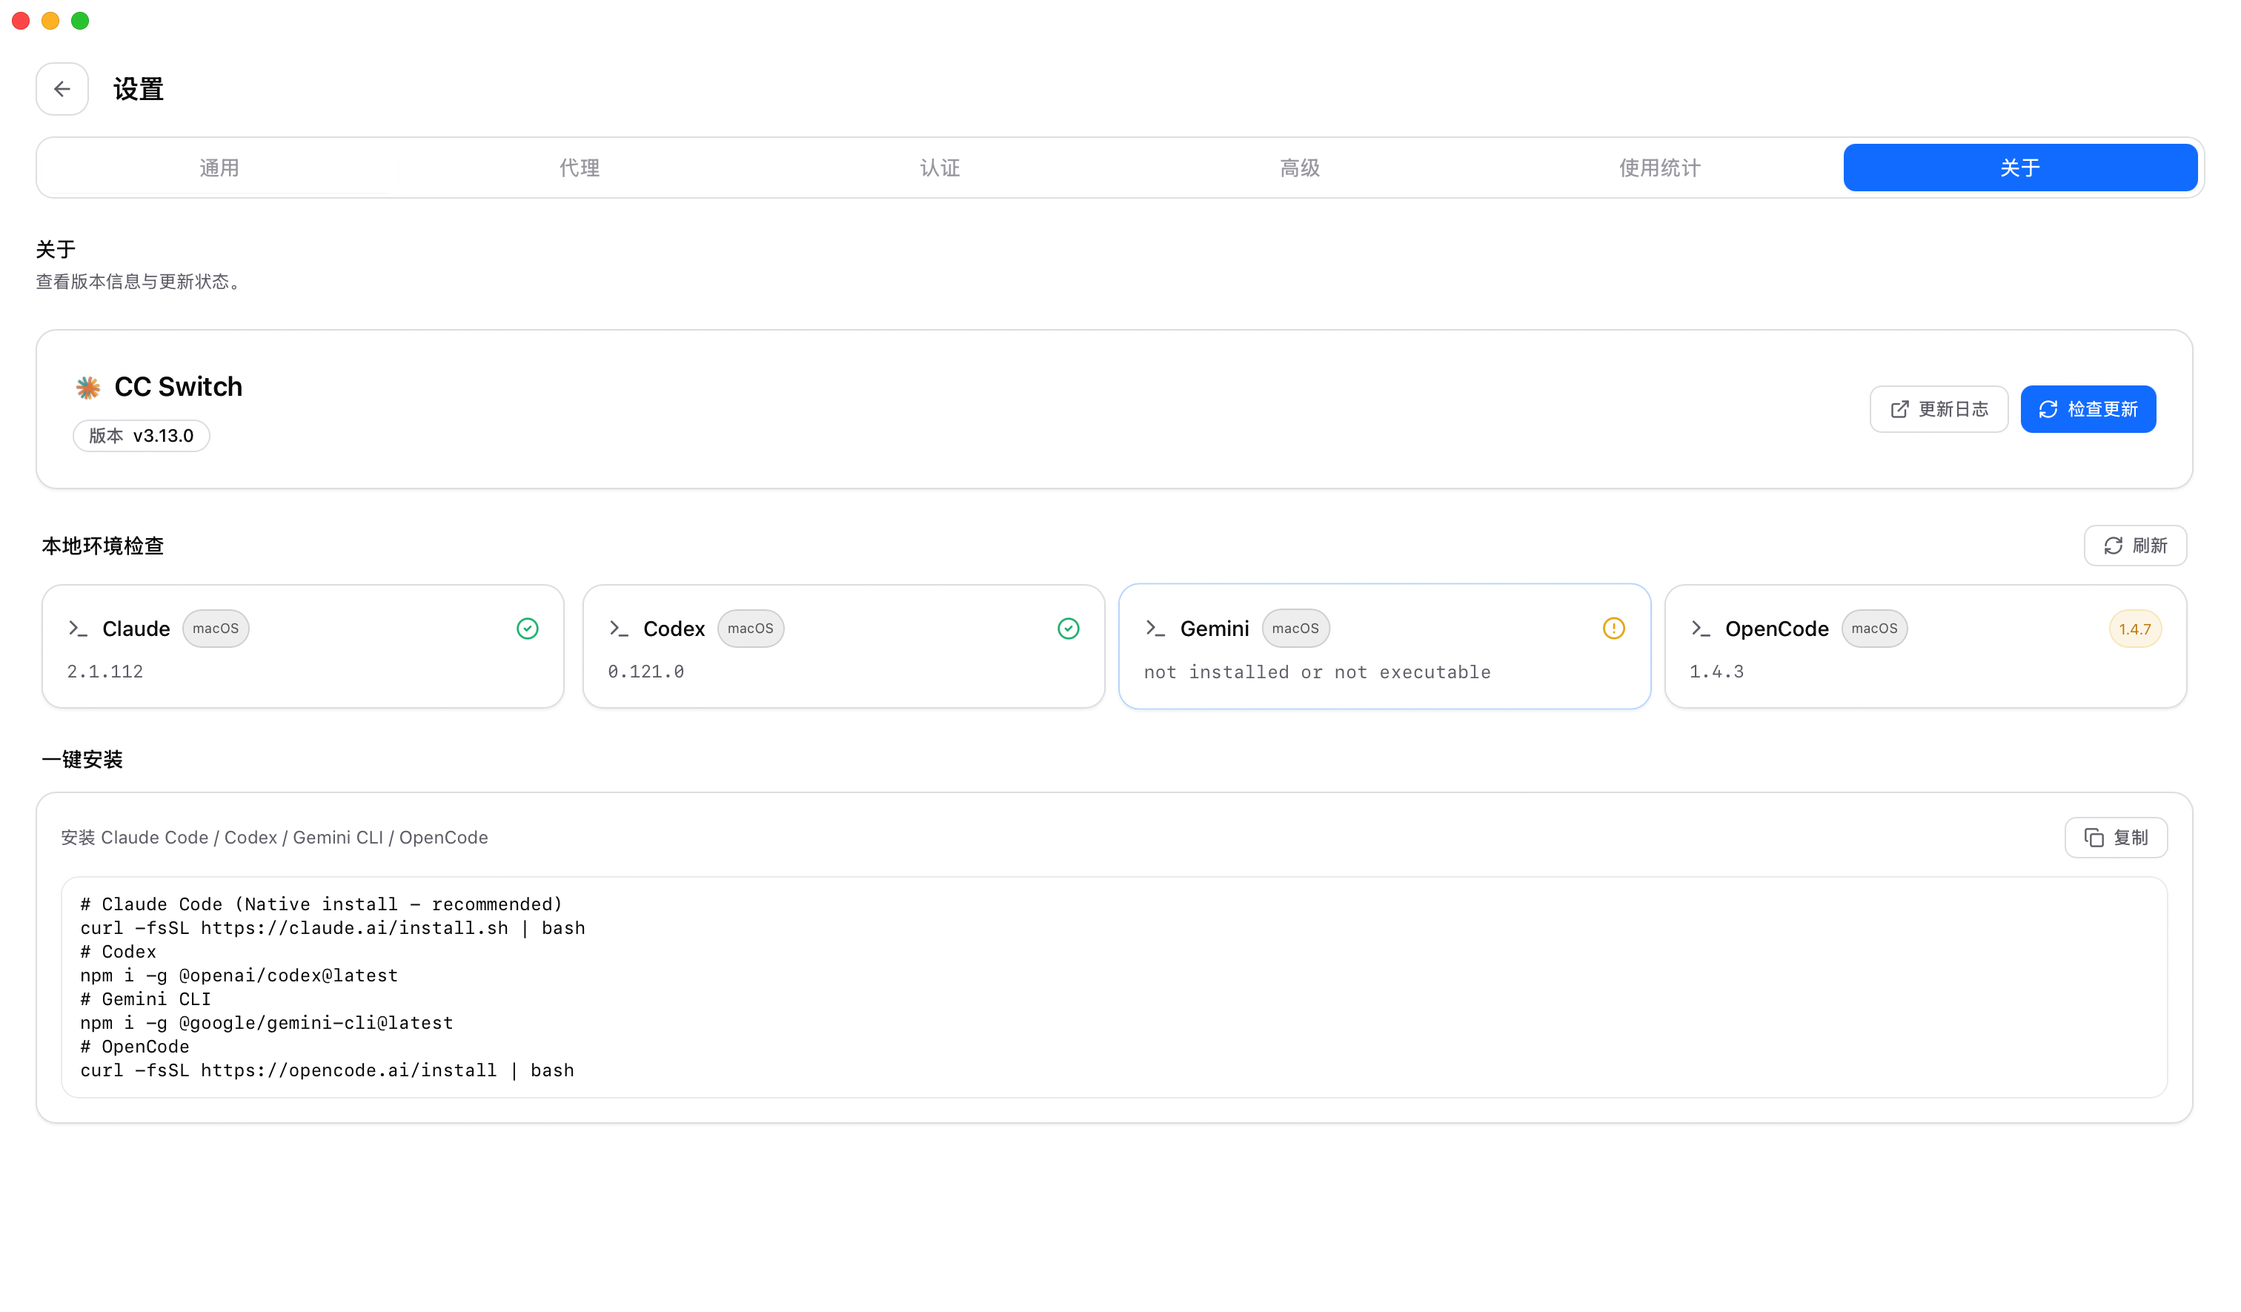Open the 代理 tab
The height and width of the screenshot is (1312, 2241).
pyautogui.click(x=579, y=168)
